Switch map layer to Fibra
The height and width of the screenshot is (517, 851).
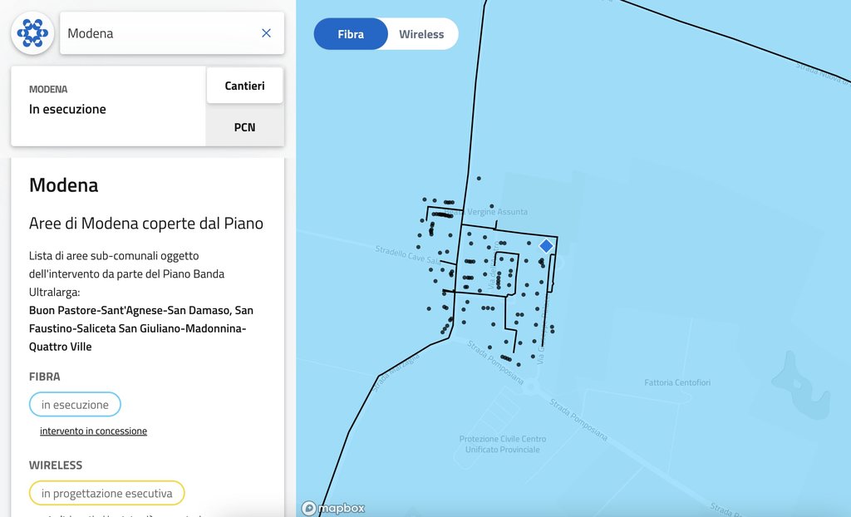[351, 34]
